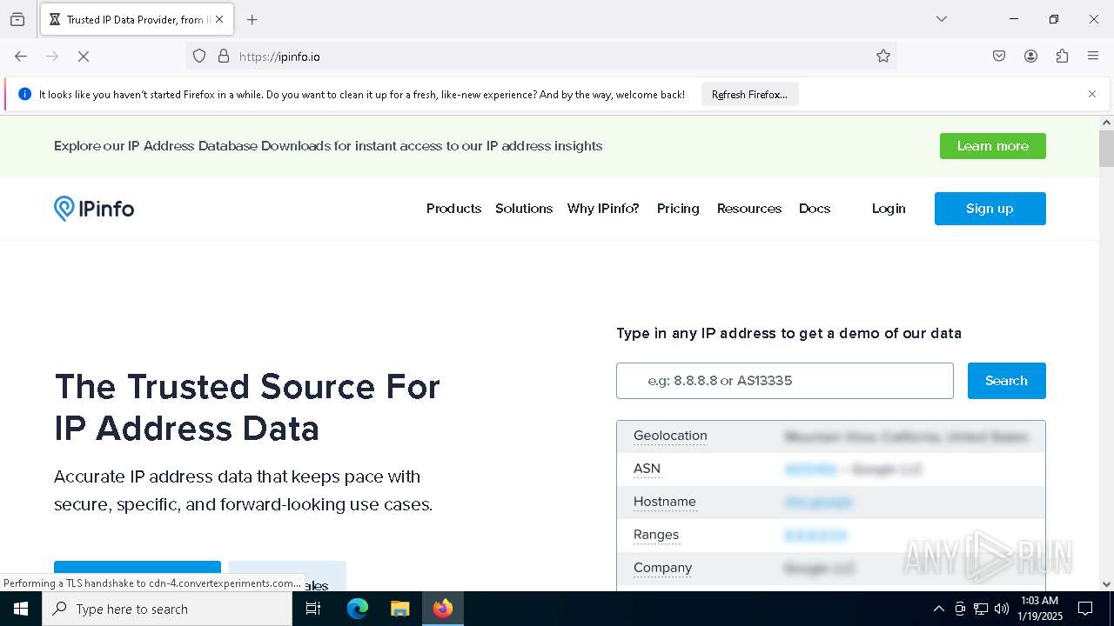Open a new tab with plus button

point(252,19)
